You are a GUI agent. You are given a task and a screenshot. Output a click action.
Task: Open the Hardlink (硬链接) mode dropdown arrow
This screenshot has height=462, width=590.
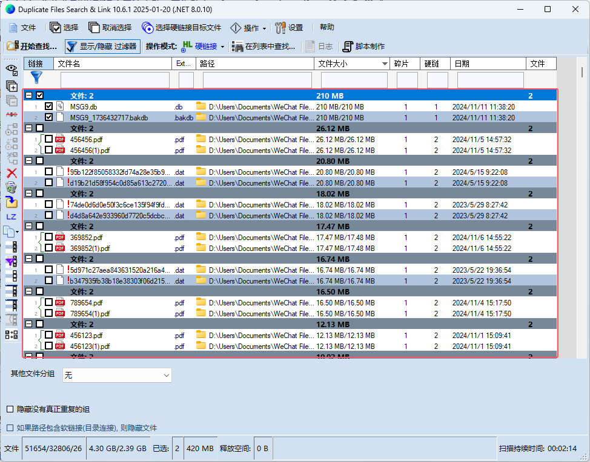pyautogui.click(x=222, y=47)
